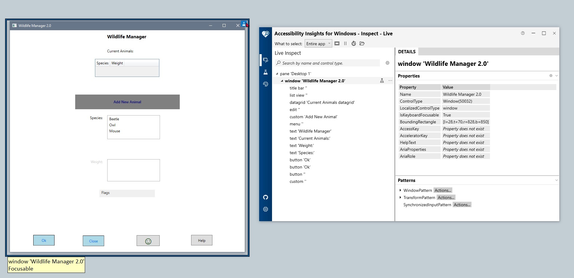Expand the WindowPattern triangle
574x278 pixels.
pyautogui.click(x=400, y=190)
